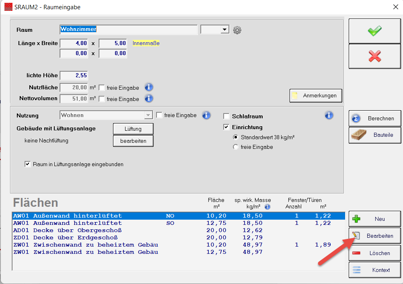
Task: Select Standardwert 38 kg/m² radio option
Action: point(235,137)
